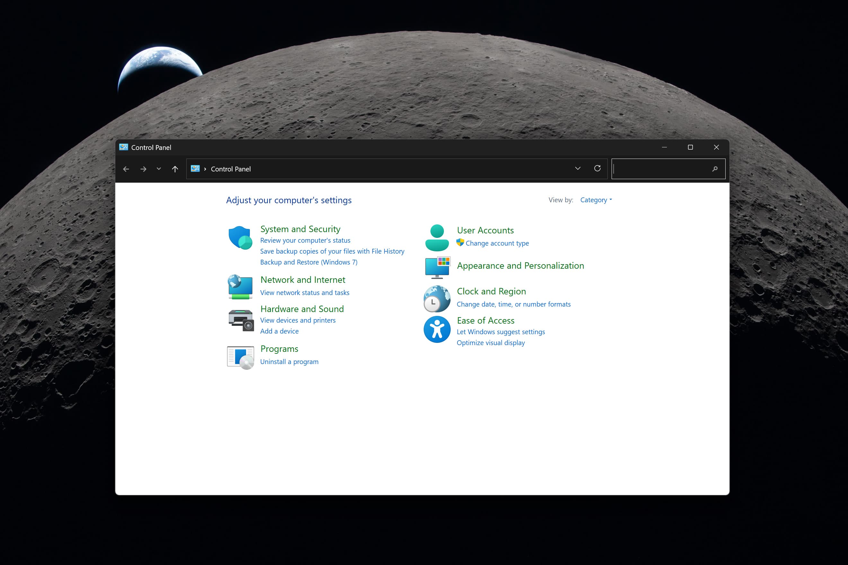Click the Network and Internet globe icon
Screen dimensions: 848x565
click(x=240, y=286)
